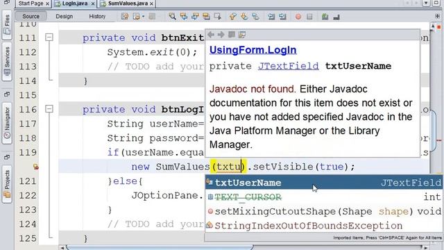444x250 pixels.
Task: Click Stop Macro Recording icon
Action: pos(309,17)
